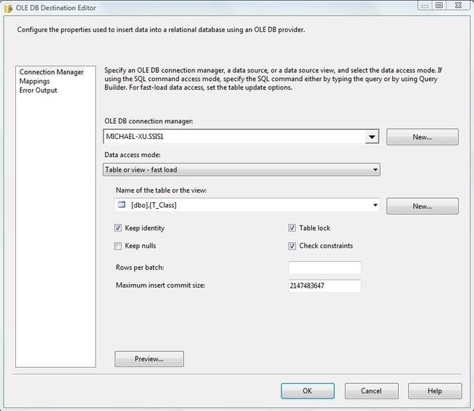474x411 pixels.
Task: Click the 'Data access mode:' label
Action: [133, 155]
